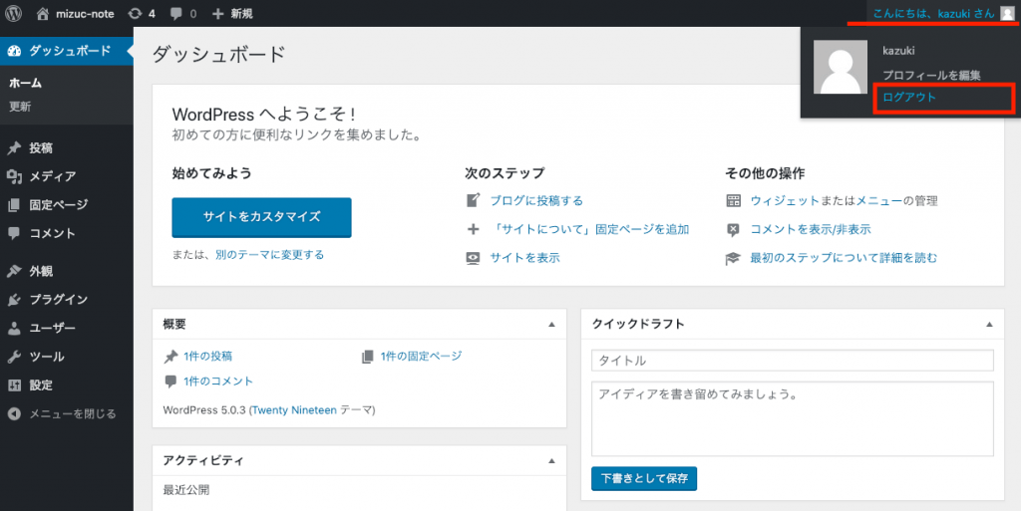
Task: Click the pushpin icon beside 1件の投稿
Action: [x=171, y=357]
